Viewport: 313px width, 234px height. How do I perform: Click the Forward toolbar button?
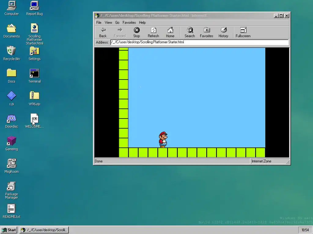[x=120, y=32]
